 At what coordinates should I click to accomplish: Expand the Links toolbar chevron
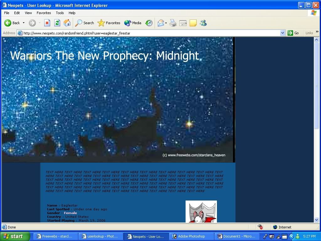pyautogui.click(x=317, y=32)
